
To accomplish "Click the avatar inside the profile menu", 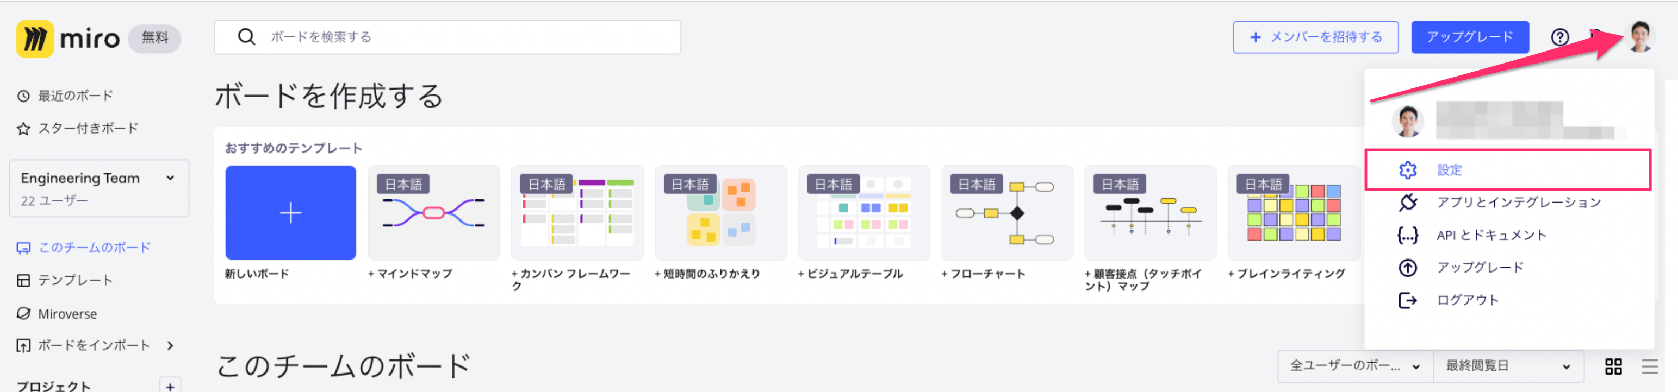I will 1408,121.
